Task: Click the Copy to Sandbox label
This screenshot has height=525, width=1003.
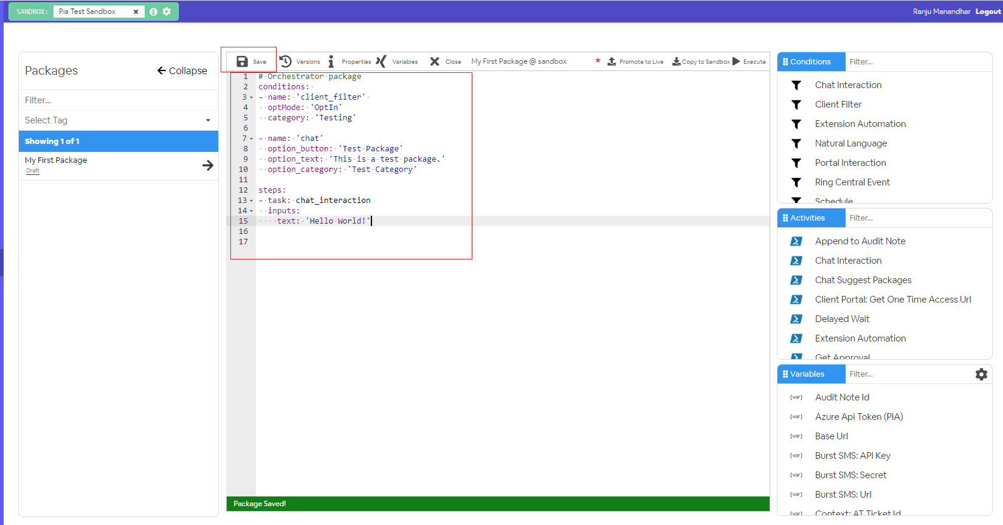Action: (x=706, y=62)
